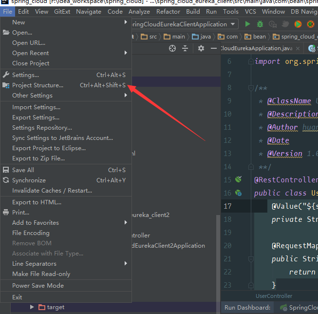Click the com breadcrumb
Image resolution: width=318 pixels, height=314 pixels.
click(227, 37)
